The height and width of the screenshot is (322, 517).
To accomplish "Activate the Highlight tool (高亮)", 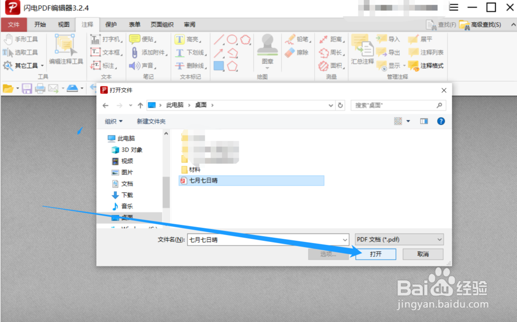I will [188, 39].
